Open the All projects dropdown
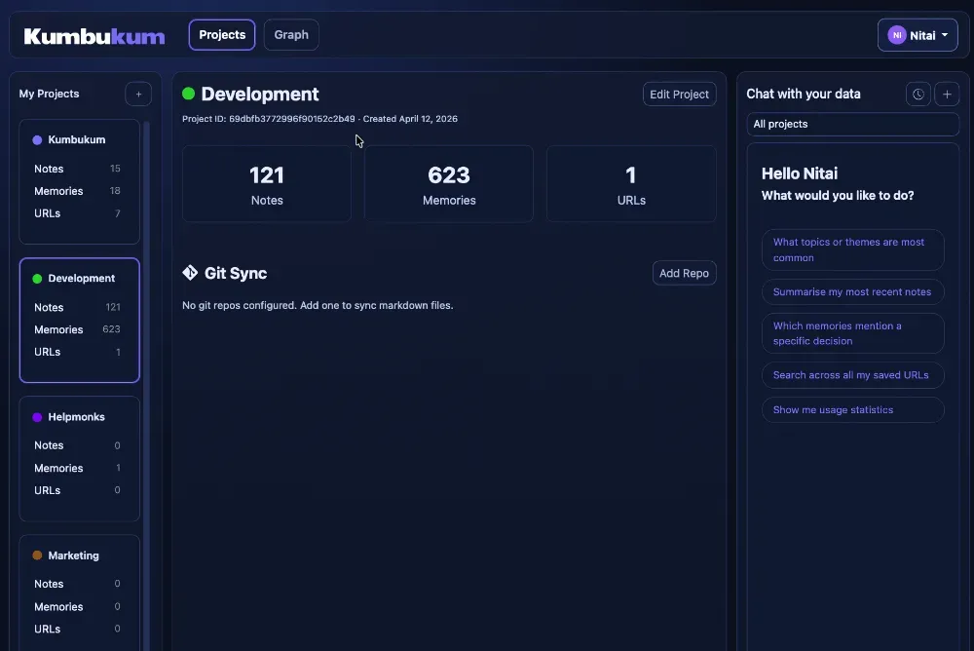Screen dimensions: 974x651 point(852,124)
